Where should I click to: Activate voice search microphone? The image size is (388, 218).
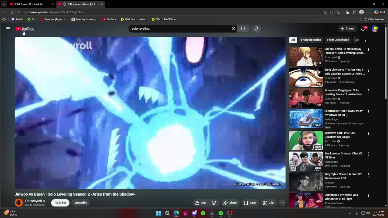click(x=257, y=28)
